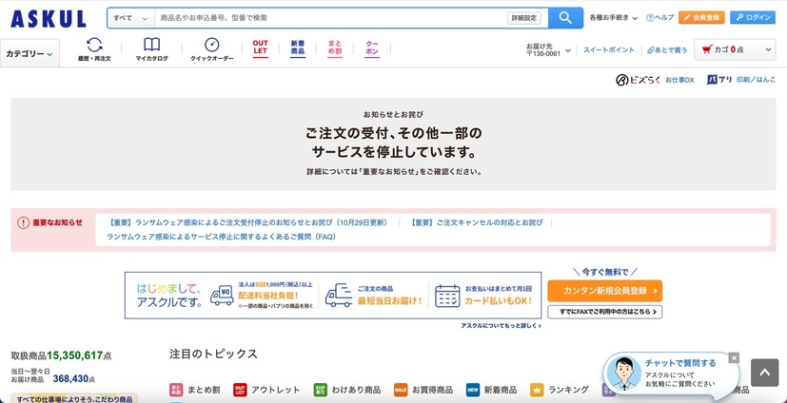Click the 新着商品 NEW topic icon
The height and width of the screenshot is (403, 787).
(473, 390)
